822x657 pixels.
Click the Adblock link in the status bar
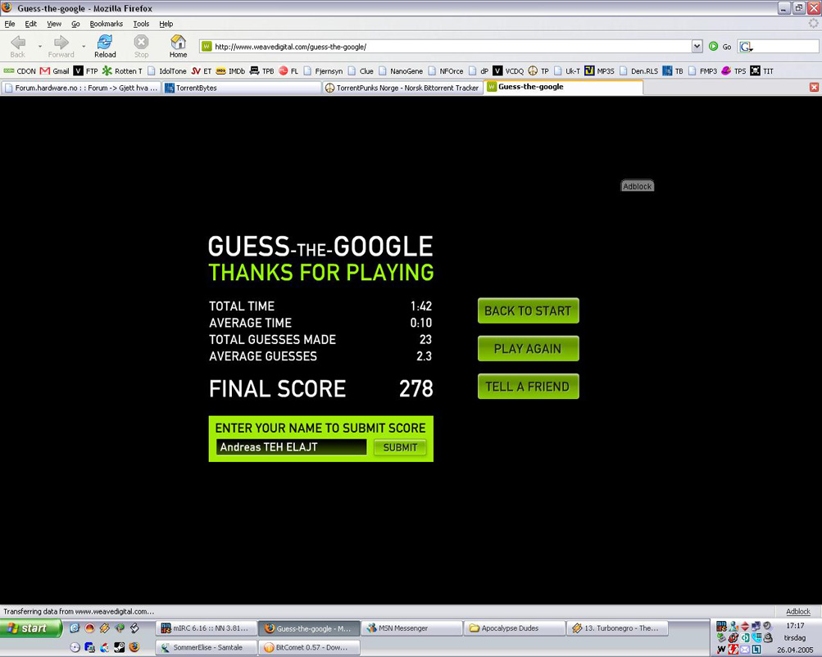[798, 611]
